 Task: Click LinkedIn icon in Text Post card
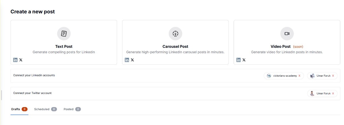(x=15, y=60)
